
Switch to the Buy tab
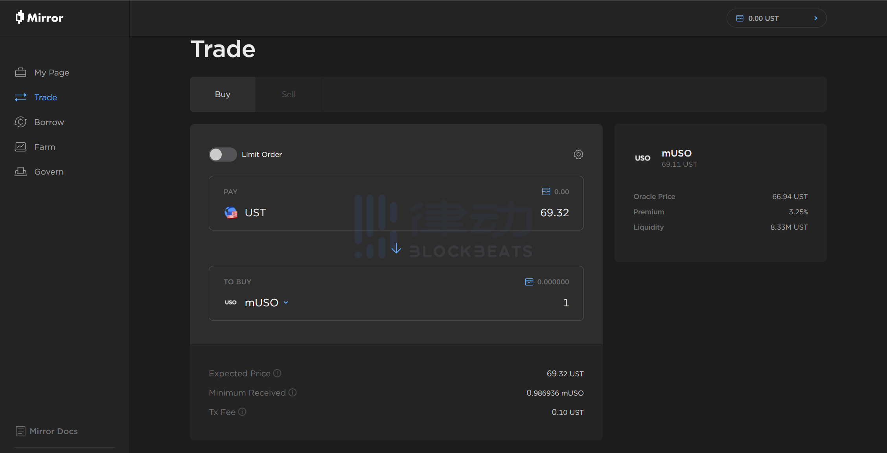(223, 94)
